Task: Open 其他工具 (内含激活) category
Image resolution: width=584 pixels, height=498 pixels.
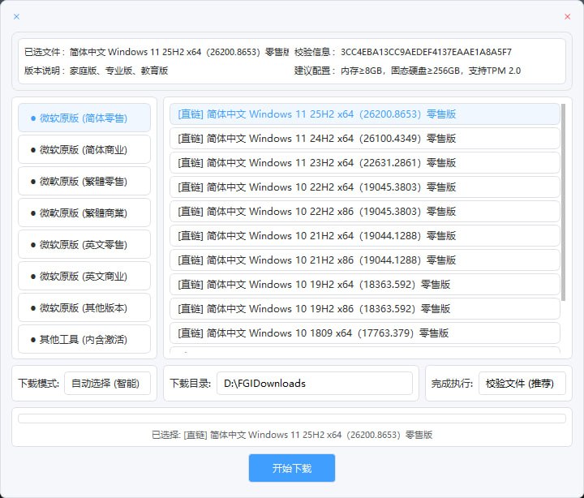Action: coord(84,339)
